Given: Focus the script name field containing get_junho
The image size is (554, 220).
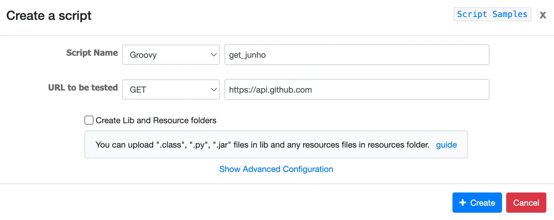Looking at the screenshot, I should pos(357,55).
